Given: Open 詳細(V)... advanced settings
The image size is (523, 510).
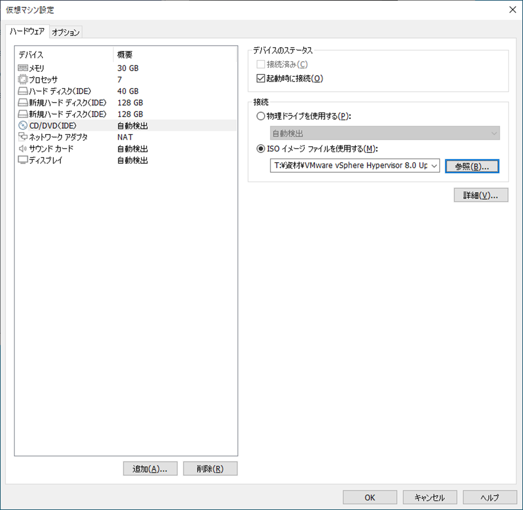Looking at the screenshot, I should coord(481,195).
